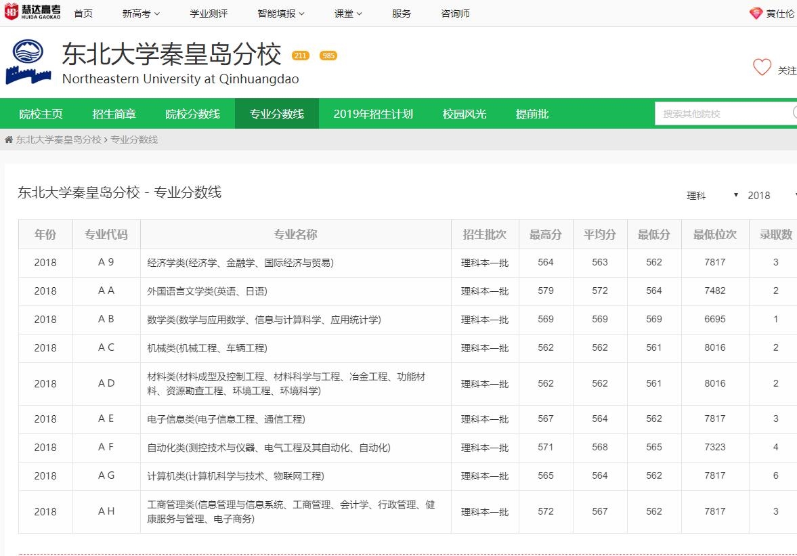
Task: Click the username 黄仕伦
Action: pyautogui.click(x=780, y=14)
